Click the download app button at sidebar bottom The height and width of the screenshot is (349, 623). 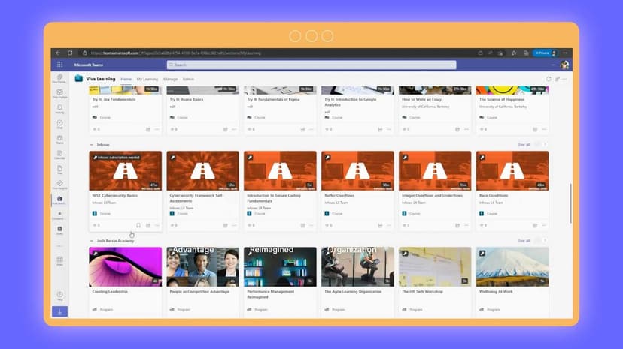(x=59, y=311)
